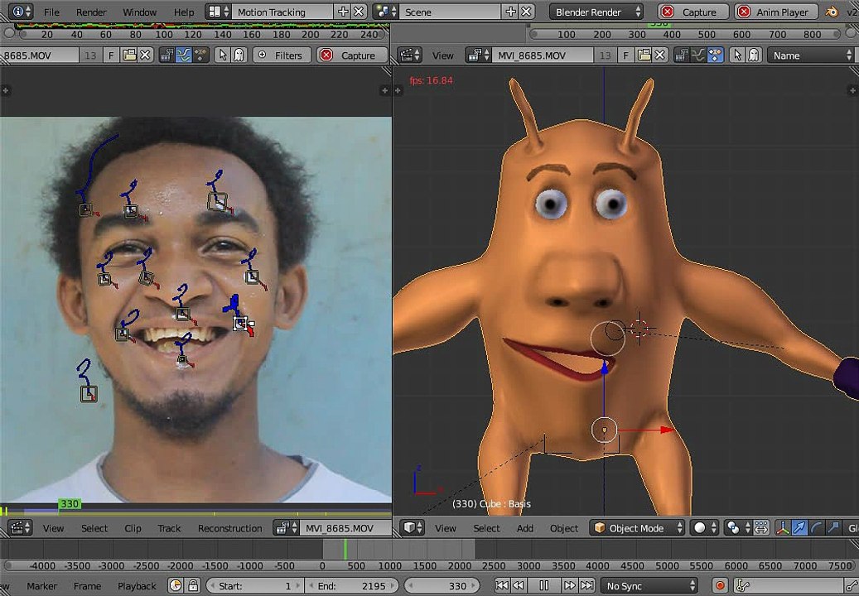This screenshot has height=596, width=859.
Task: Open the Reconstruction menu
Action: pyautogui.click(x=229, y=528)
